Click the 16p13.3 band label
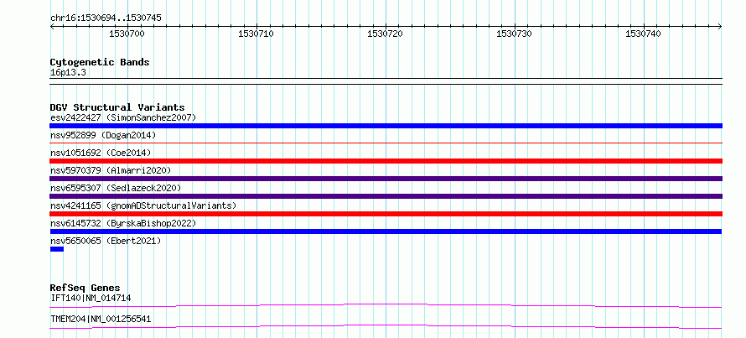Screen dimensions: 746x338 click(x=68, y=73)
